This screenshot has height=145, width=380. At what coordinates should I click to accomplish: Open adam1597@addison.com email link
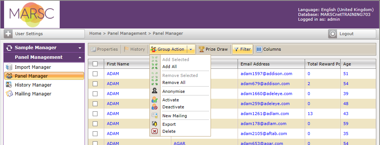coord(266,74)
